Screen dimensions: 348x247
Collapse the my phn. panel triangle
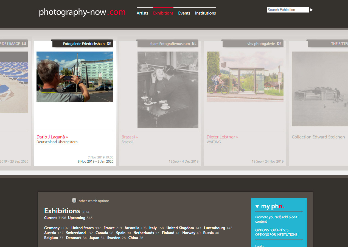pyautogui.click(x=257, y=207)
